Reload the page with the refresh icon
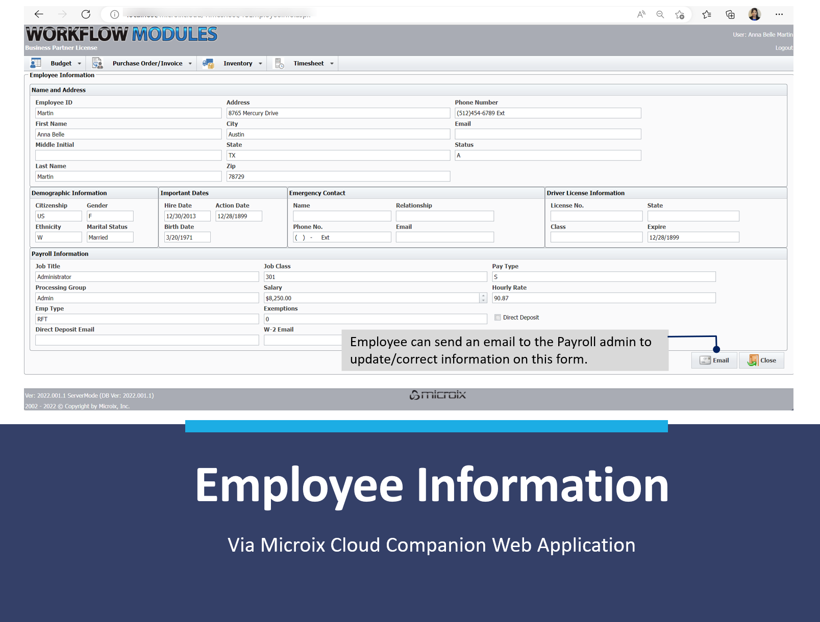Image resolution: width=820 pixels, height=622 pixels. 86,14
